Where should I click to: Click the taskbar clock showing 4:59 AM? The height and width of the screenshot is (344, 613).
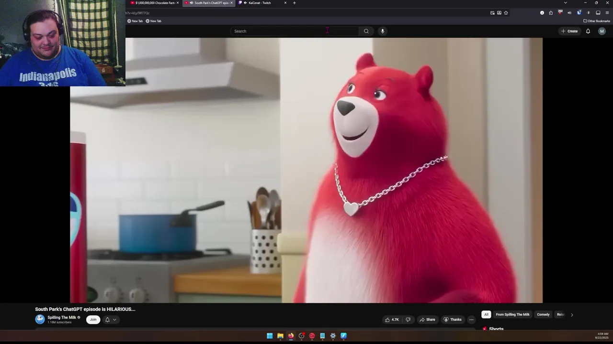click(602, 336)
